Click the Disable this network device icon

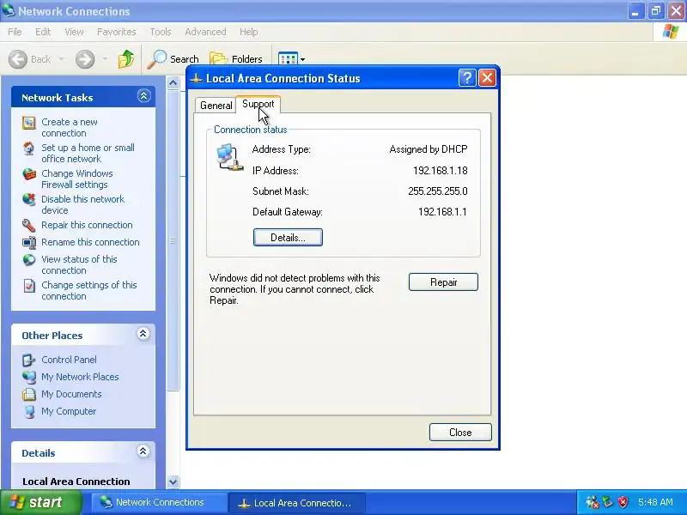pyautogui.click(x=29, y=200)
